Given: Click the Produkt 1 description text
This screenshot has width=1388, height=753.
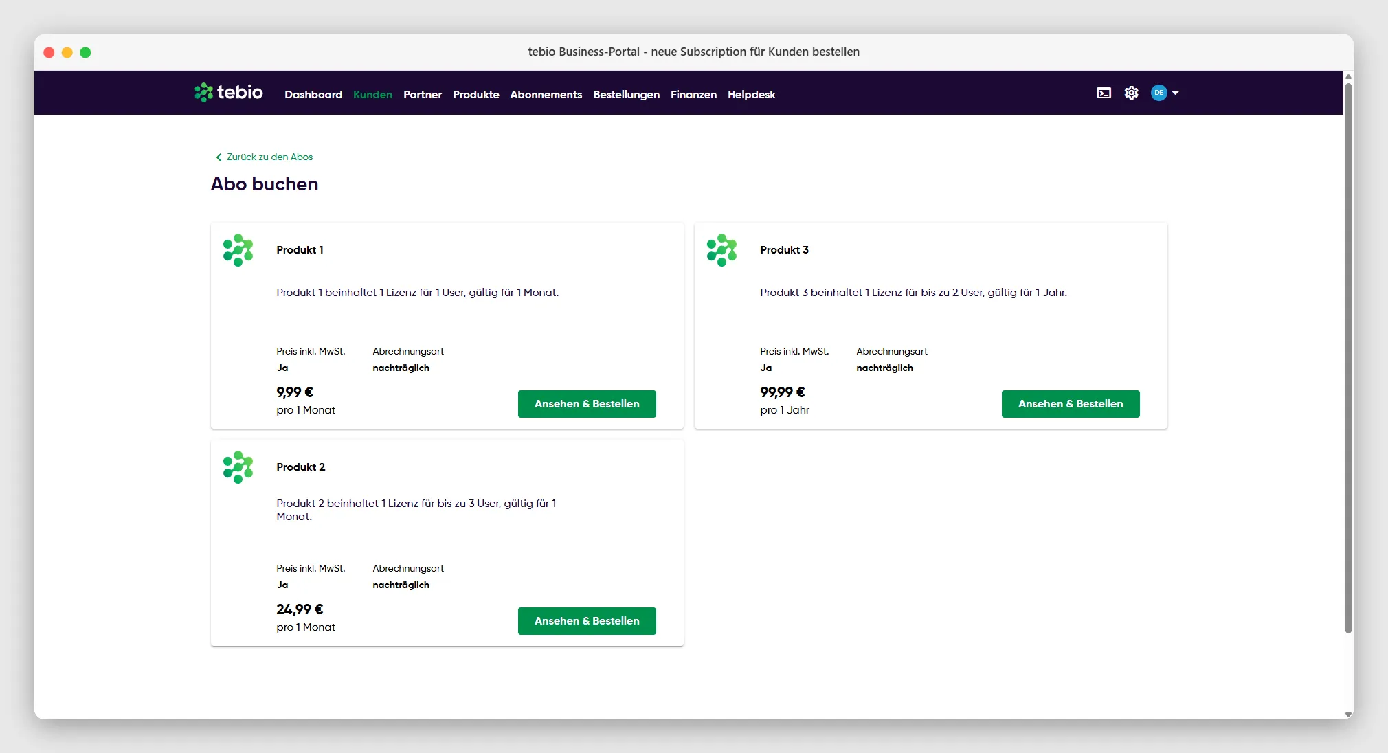Looking at the screenshot, I should click(x=418, y=293).
